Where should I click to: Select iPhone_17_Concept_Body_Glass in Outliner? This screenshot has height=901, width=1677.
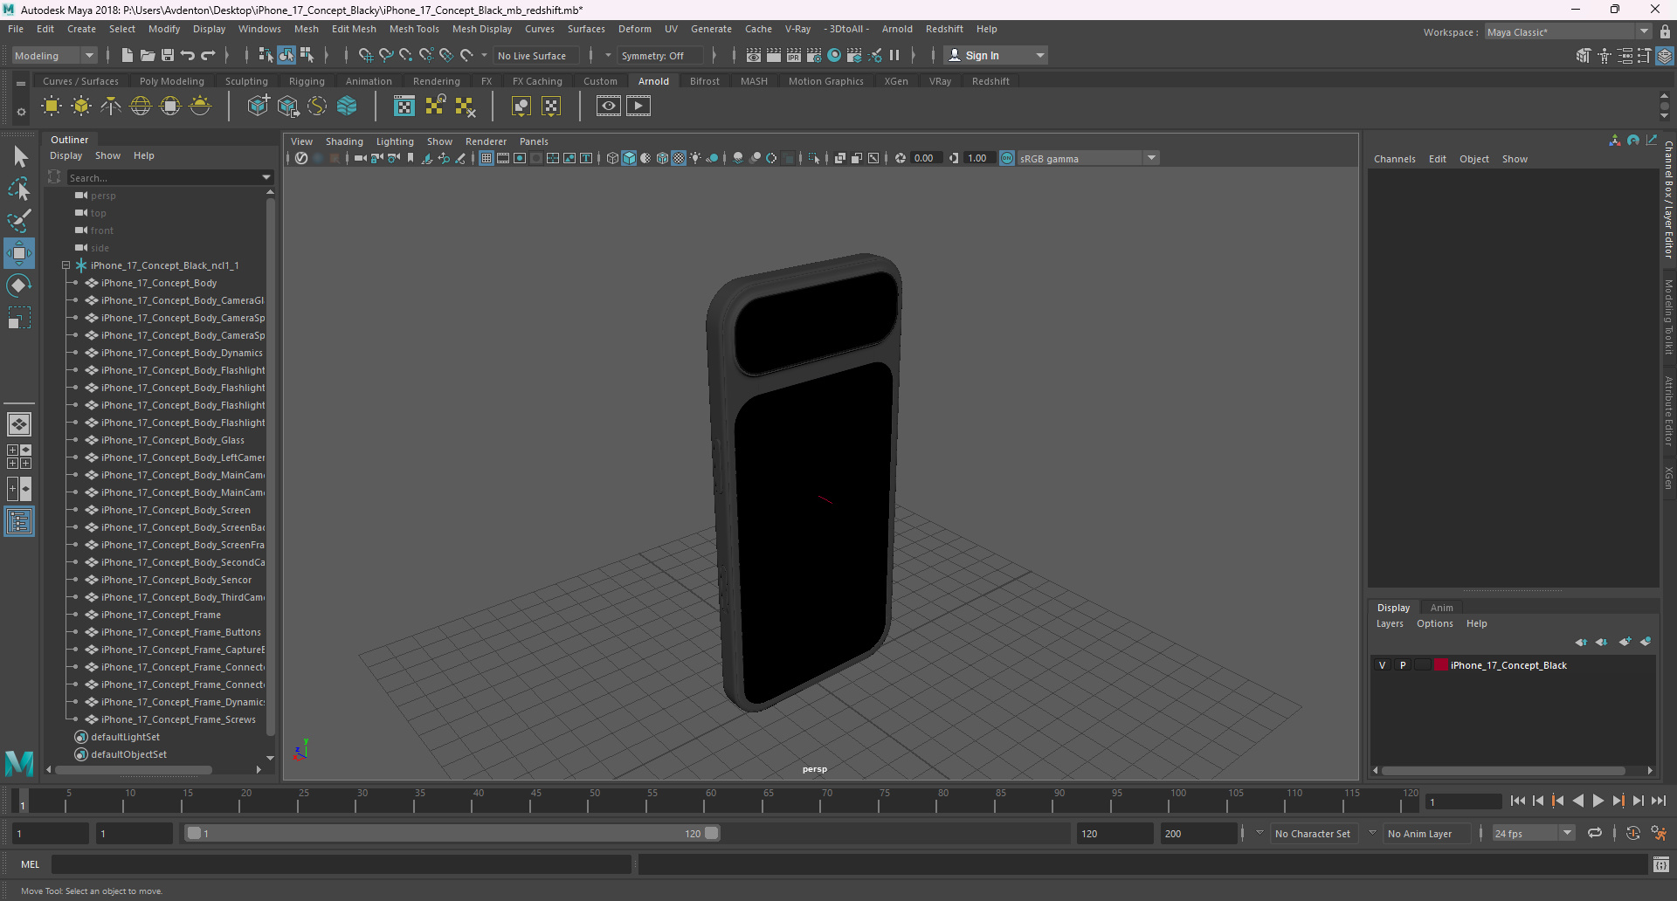click(172, 440)
